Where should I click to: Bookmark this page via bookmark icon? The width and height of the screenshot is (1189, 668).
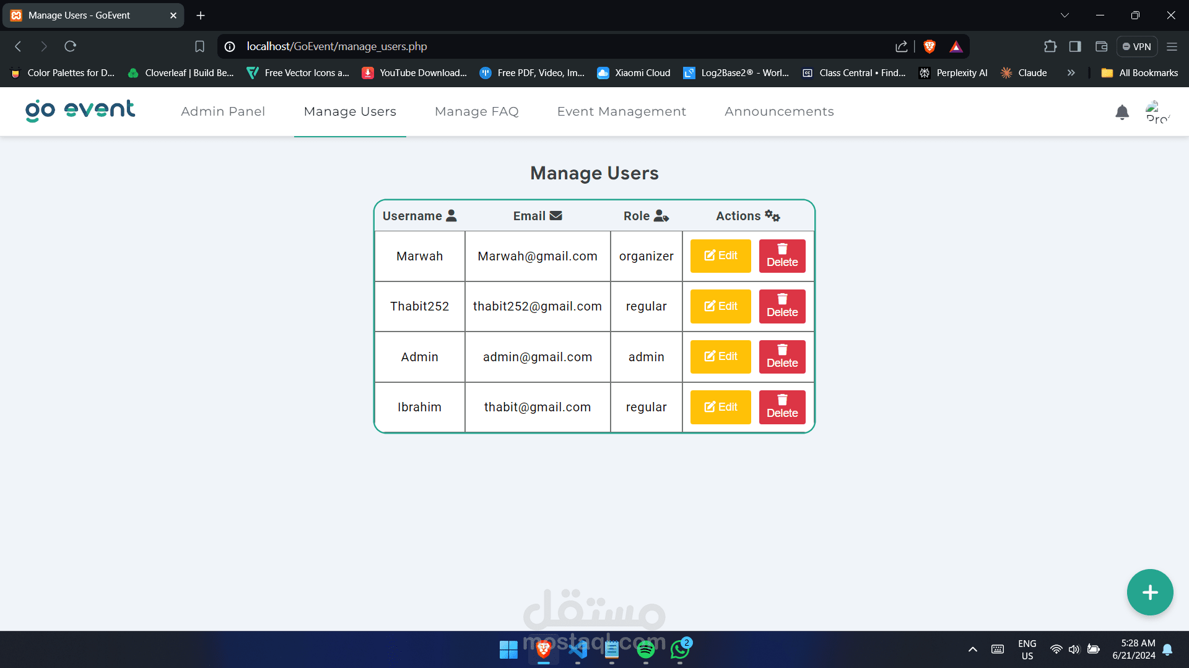pyautogui.click(x=199, y=46)
